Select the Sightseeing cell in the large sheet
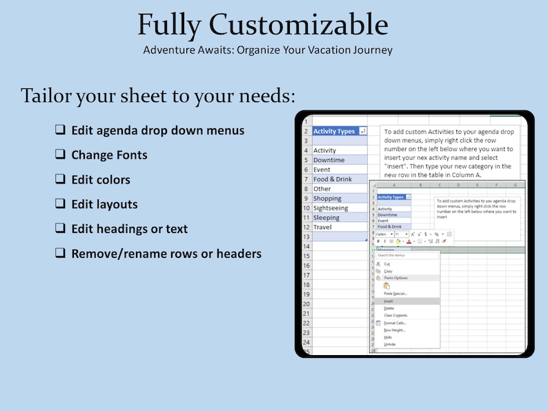This screenshot has width=548, height=411. (x=340, y=208)
